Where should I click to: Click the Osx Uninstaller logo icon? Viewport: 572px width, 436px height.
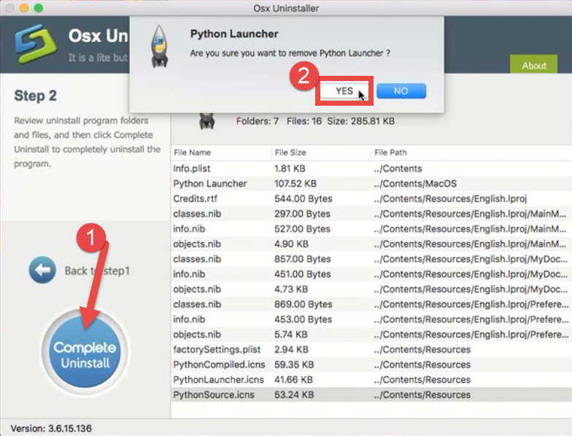point(34,45)
